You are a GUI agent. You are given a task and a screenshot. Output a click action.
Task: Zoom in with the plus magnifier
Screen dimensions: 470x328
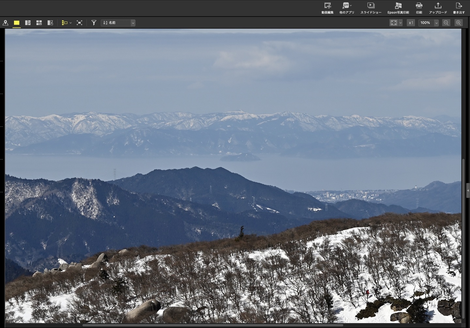coord(459,23)
